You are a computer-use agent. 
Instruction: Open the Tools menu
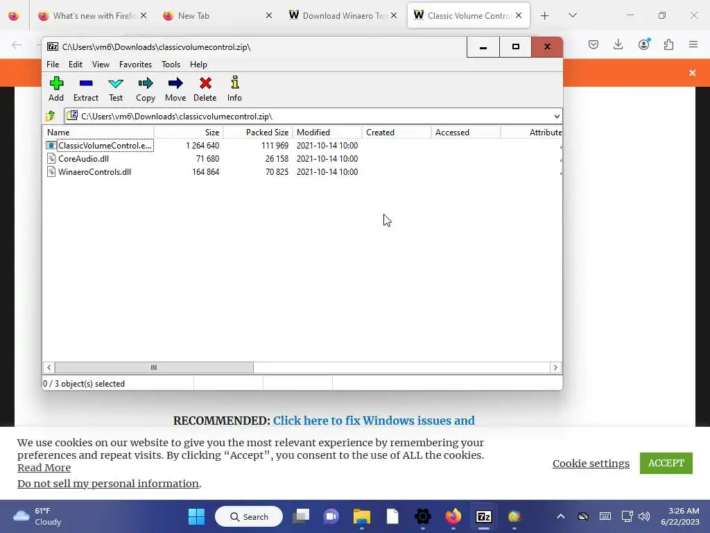coord(171,65)
